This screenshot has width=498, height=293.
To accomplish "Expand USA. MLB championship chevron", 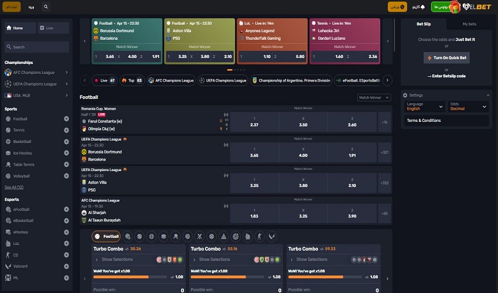I will pos(67,96).
